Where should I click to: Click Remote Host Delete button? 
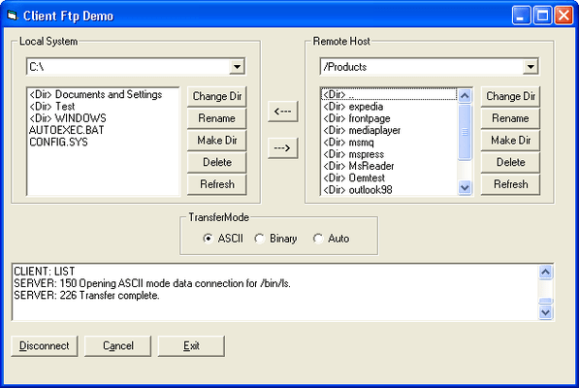pyautogui.click(x=510, y=162)
